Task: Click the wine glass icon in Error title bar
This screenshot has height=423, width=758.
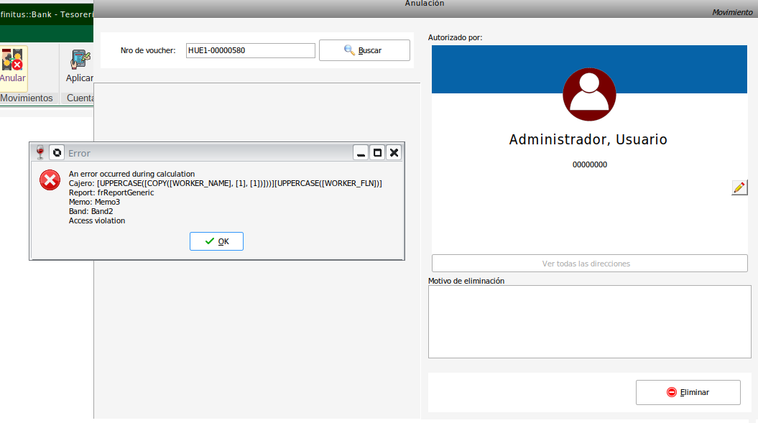Action: click(x=40, y=152)
